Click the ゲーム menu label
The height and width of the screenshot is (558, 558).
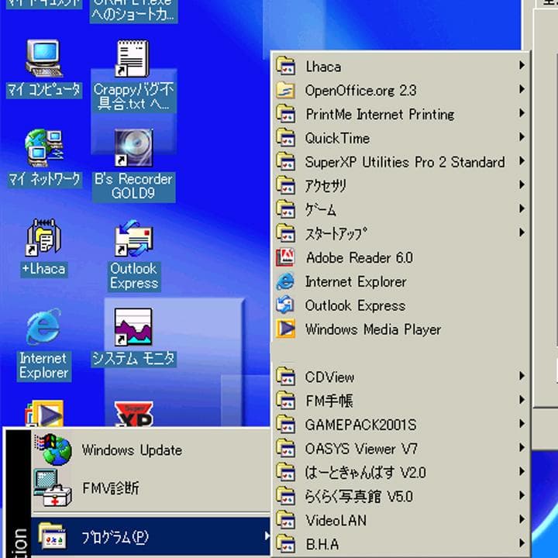coord(321,209)
